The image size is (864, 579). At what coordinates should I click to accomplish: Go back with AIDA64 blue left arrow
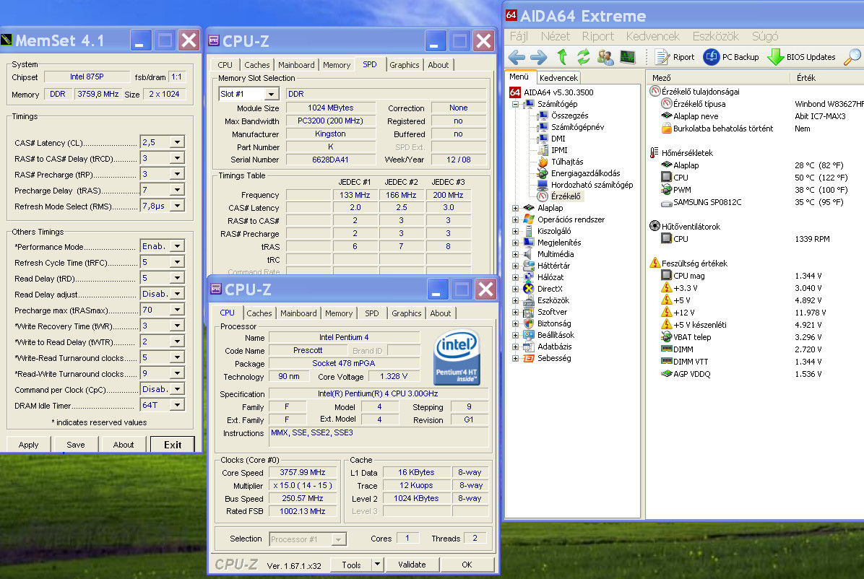517,57
